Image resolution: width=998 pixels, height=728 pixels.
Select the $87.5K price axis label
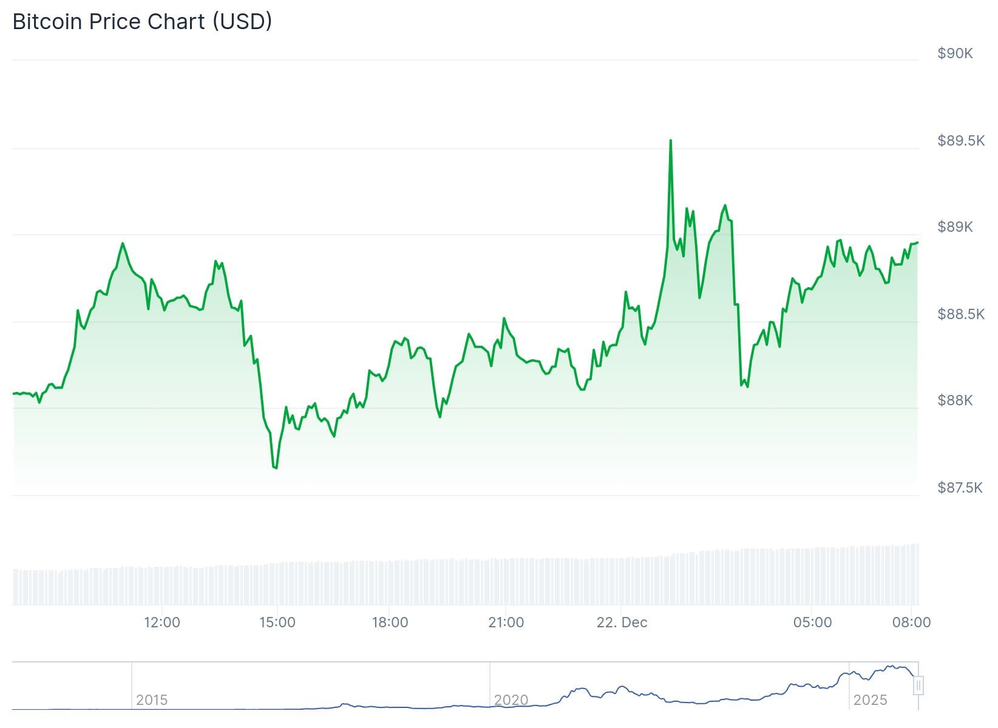(x=961, y=488)
